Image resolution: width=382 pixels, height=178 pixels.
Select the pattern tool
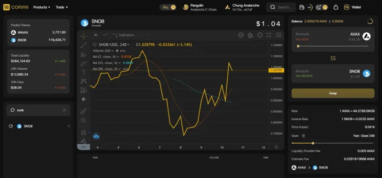[84, 81]
